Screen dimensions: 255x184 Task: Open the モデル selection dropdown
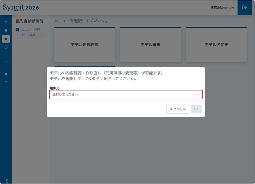pos(126,95)
